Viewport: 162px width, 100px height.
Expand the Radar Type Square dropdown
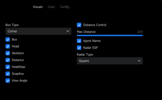coord(110,61)
